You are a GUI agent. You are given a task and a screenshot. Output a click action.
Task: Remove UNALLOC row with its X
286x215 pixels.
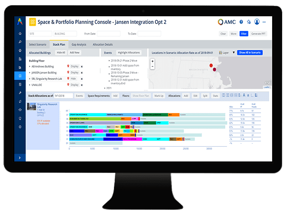[82, 85]
